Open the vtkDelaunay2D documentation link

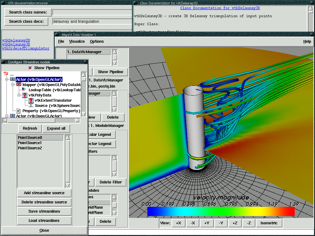click(16, 40)
